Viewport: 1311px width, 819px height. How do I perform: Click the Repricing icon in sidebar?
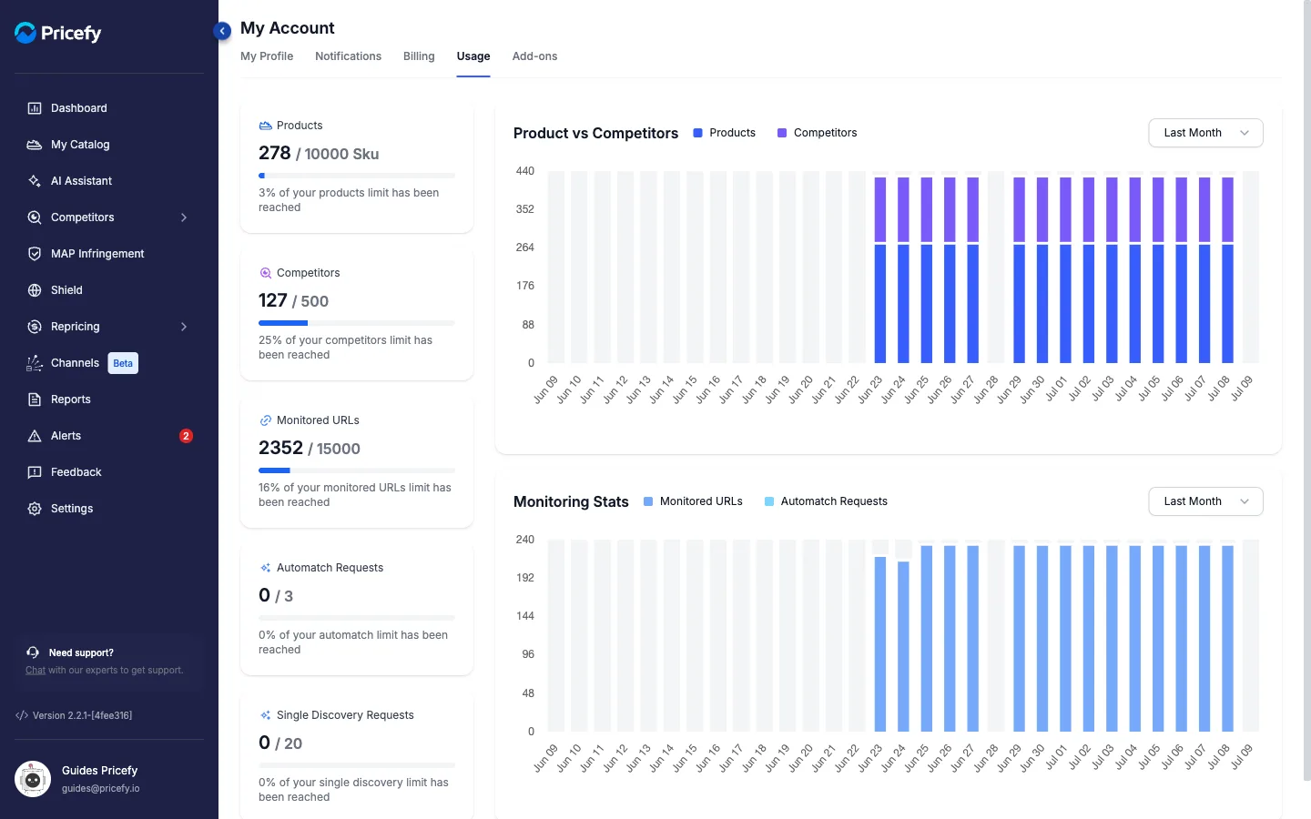pyautogui.click(x=35, y=327)
